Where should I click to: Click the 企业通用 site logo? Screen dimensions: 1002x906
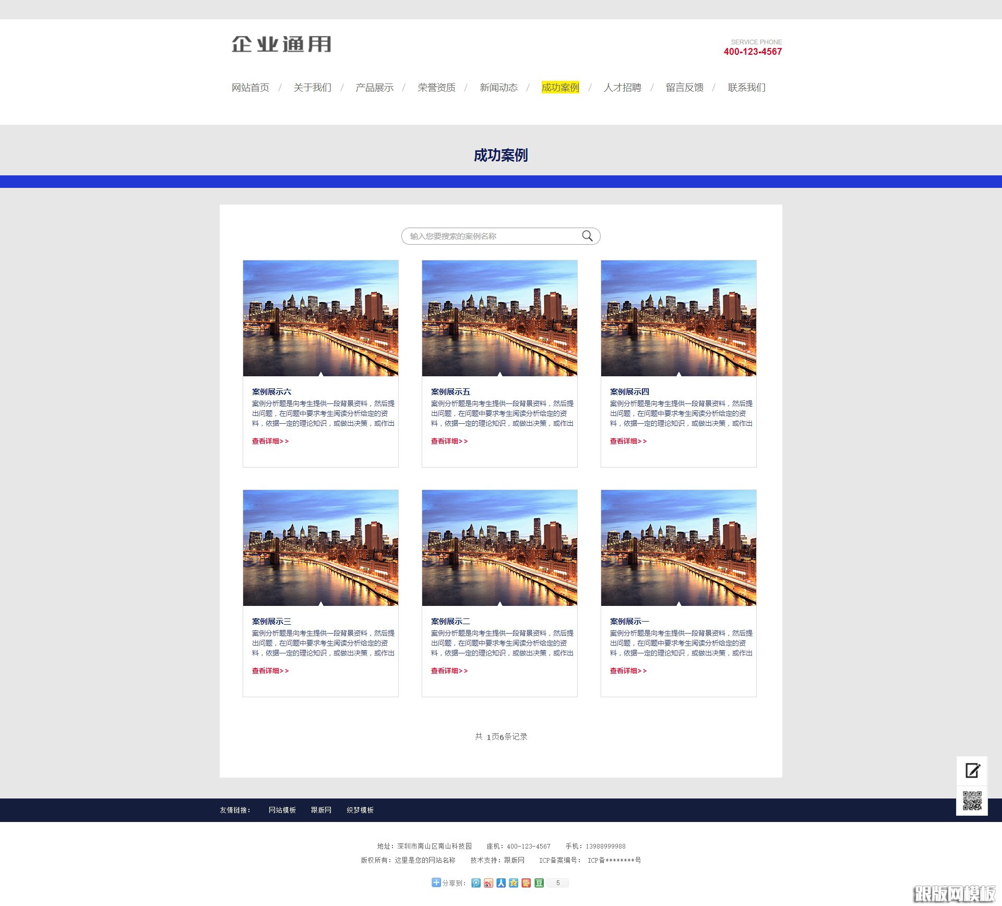click(x=281, y=44)
